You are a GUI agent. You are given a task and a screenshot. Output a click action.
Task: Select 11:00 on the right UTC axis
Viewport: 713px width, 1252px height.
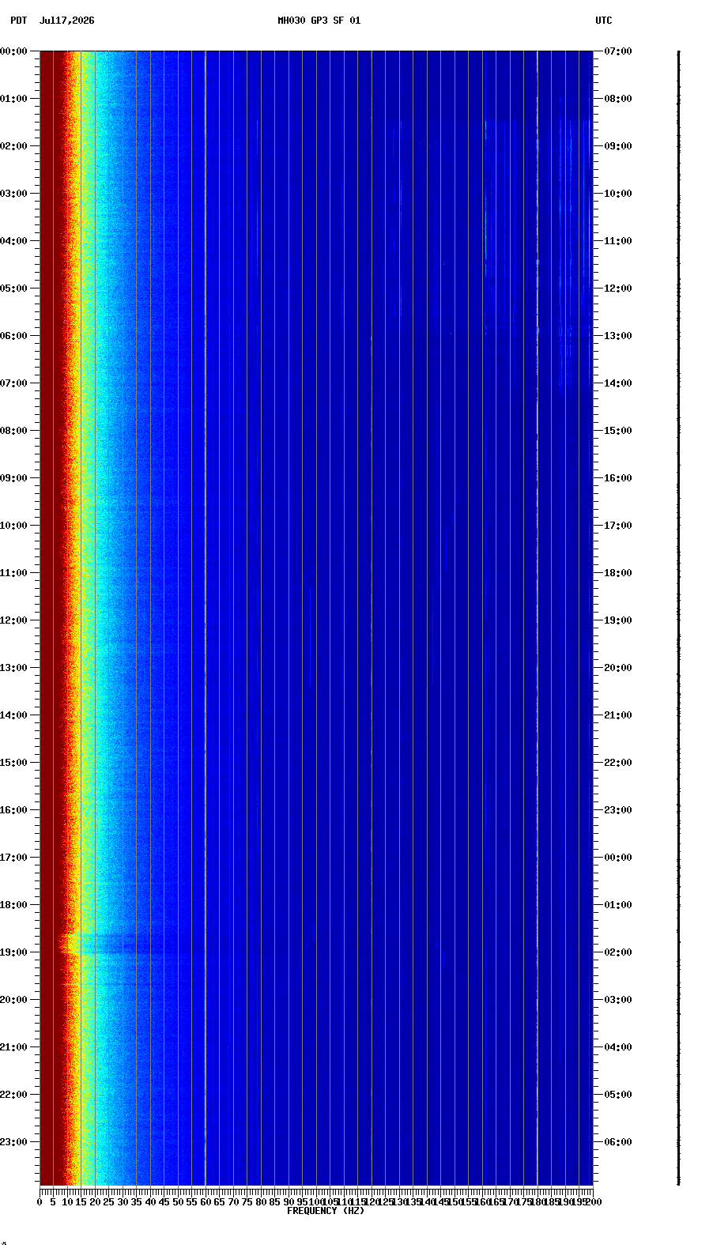(x=618, y=241)
